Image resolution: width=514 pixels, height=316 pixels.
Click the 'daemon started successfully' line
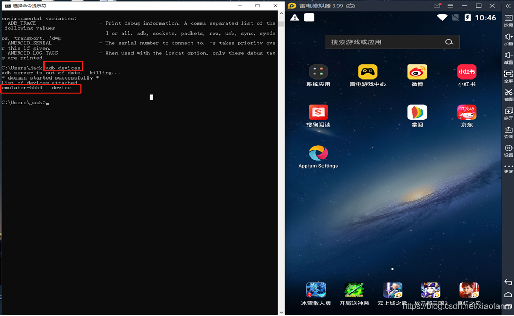50,78
